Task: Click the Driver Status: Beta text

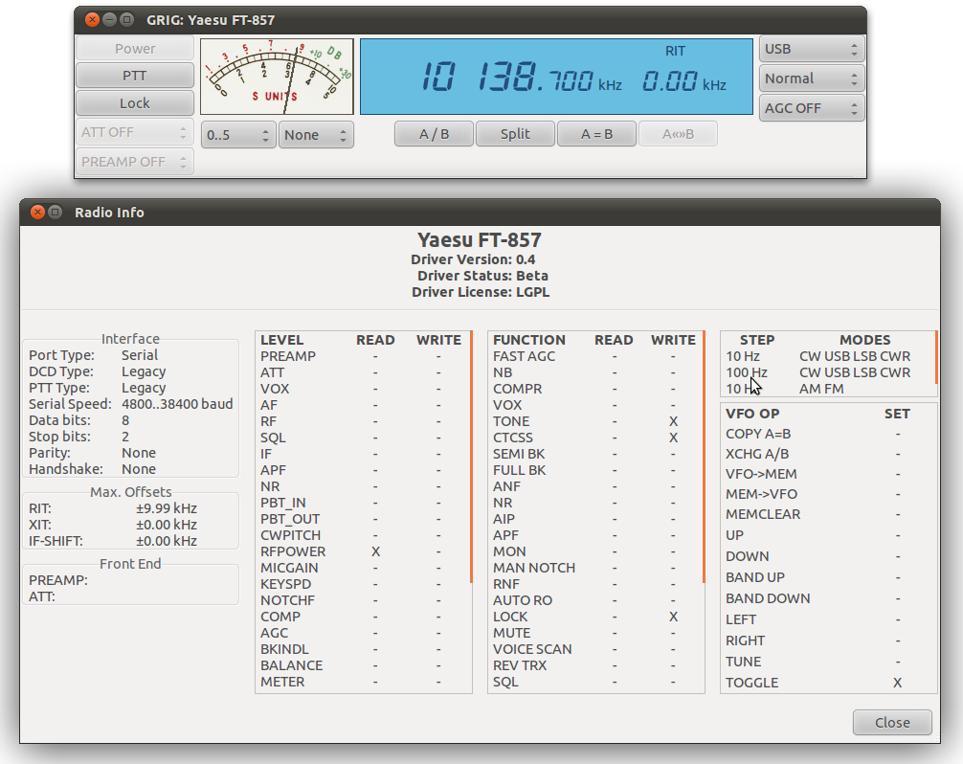Action: pos(482,276)
